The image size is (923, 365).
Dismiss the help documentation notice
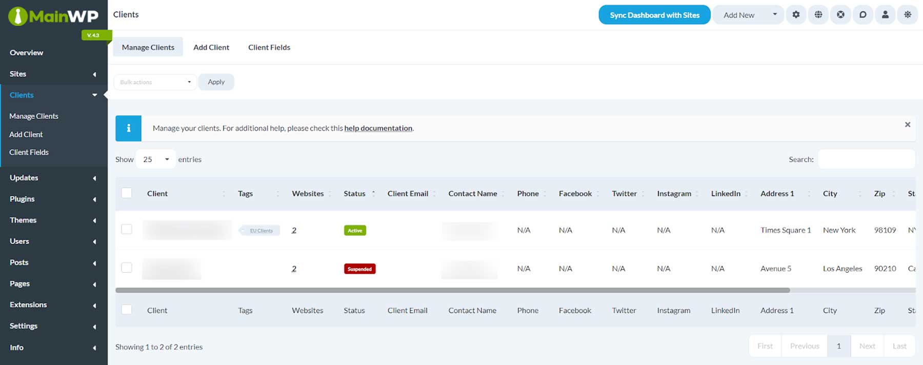[x=907, y=125]
